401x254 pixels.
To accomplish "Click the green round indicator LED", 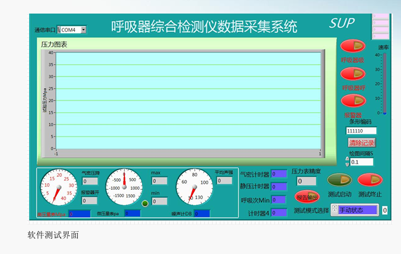I will [145, 203].
